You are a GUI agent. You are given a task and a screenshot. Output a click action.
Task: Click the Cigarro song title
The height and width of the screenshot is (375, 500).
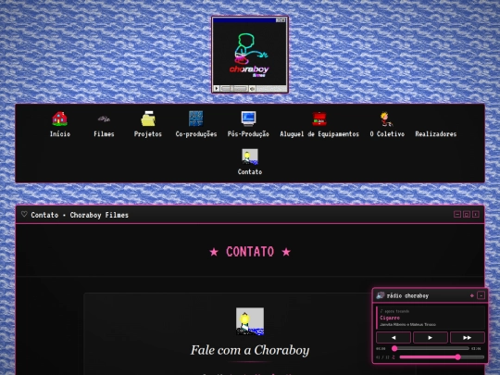pos(390,318)
